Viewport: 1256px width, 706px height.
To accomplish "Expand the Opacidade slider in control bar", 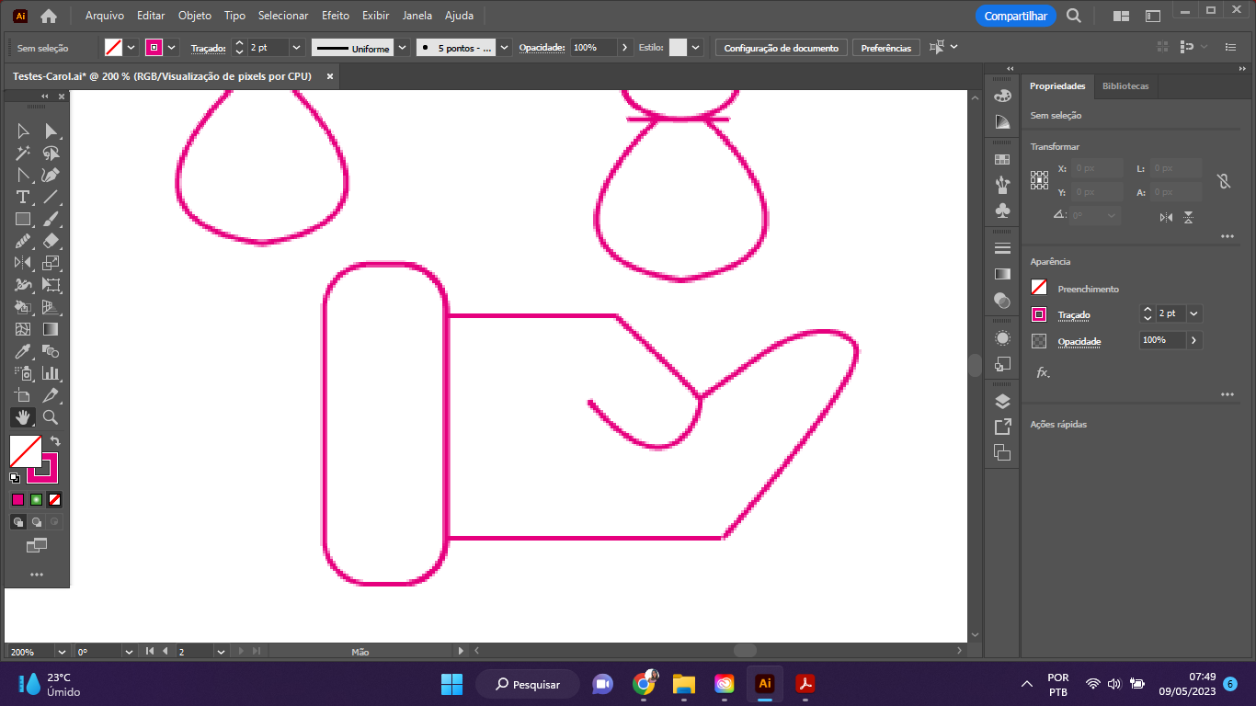I will (625, 47).
